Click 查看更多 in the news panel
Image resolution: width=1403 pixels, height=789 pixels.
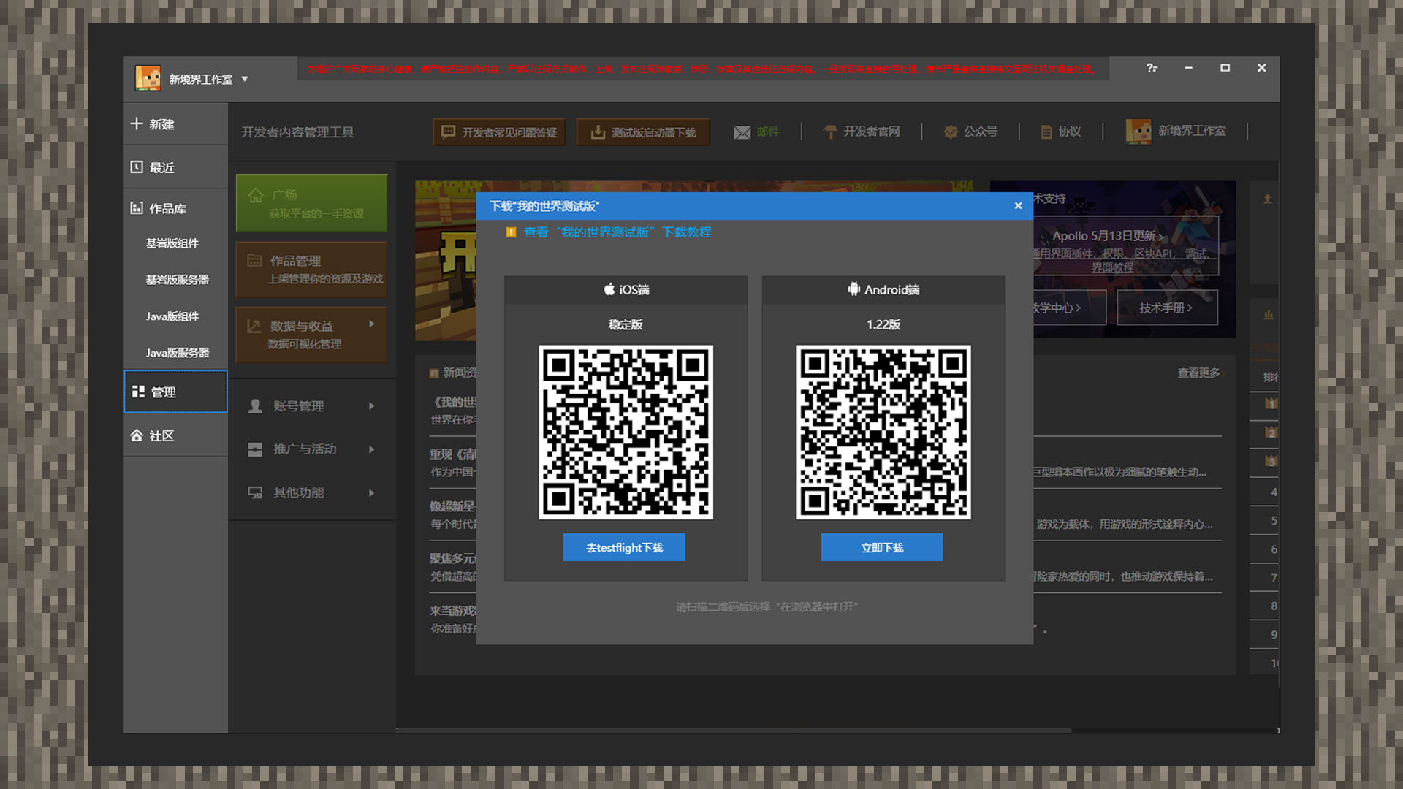[1198, 373]
